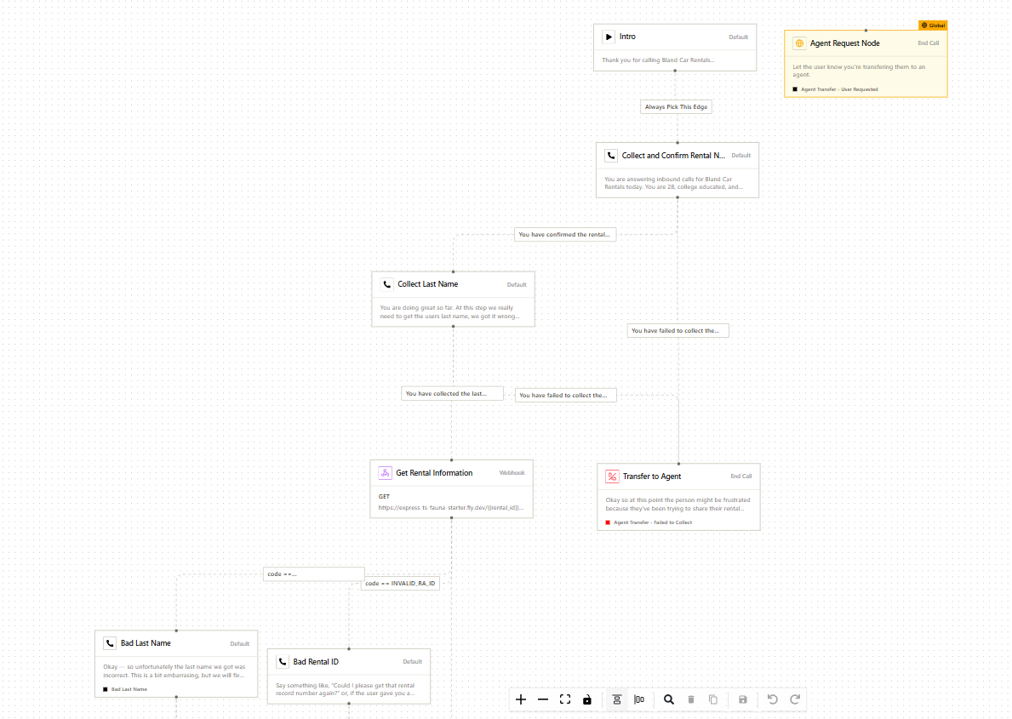This screenshot has height=719, width=1012.
Task: Click the 'Agent Transfer - User Requested' tag
Action: [840, 89]
